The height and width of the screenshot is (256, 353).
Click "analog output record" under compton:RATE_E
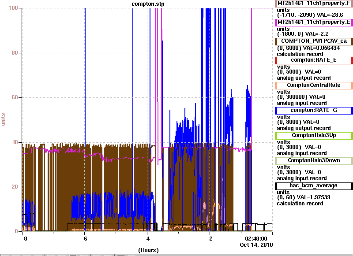[x=304, y=78]
